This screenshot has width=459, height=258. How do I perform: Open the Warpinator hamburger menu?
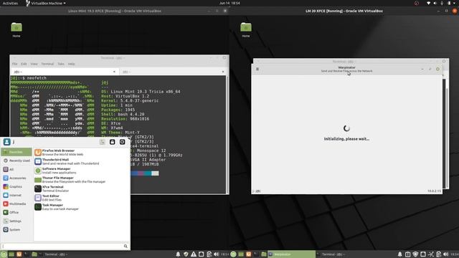tap(257, 69)
